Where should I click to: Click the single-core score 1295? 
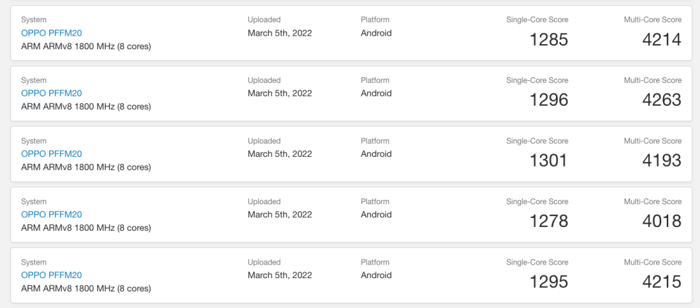(548, 281)
